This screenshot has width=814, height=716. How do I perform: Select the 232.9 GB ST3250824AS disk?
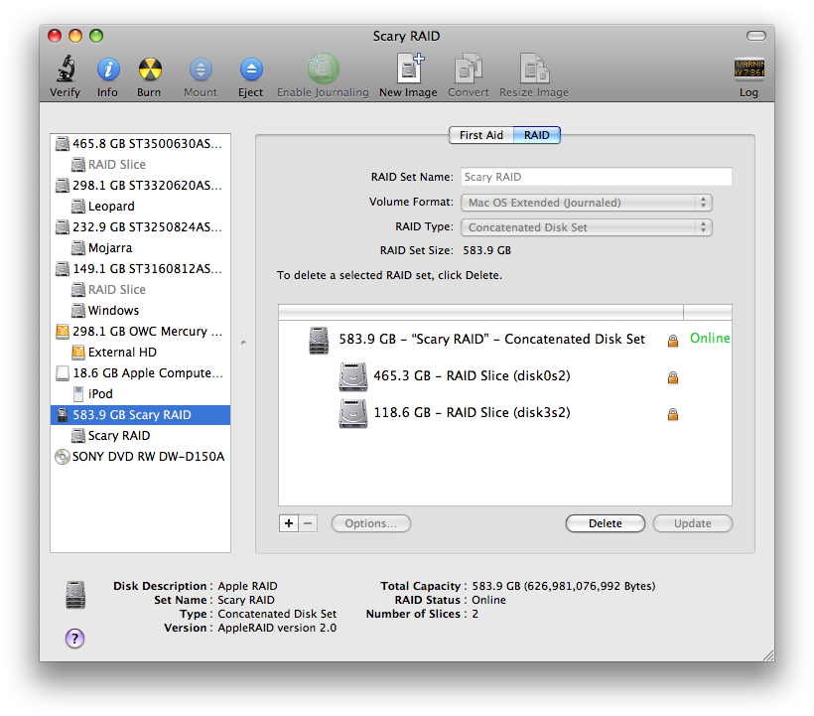point(140,226)
